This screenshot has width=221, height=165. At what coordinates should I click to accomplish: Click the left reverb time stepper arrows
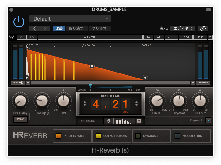85,103
